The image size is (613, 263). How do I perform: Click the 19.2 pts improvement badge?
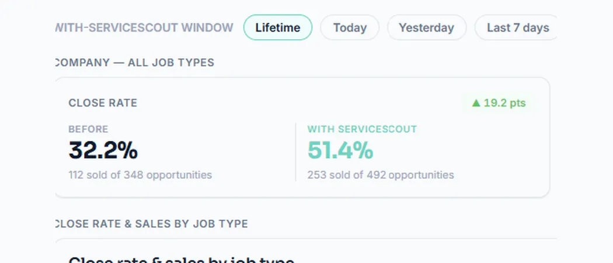pyautogui.click(x=499, y=103)
